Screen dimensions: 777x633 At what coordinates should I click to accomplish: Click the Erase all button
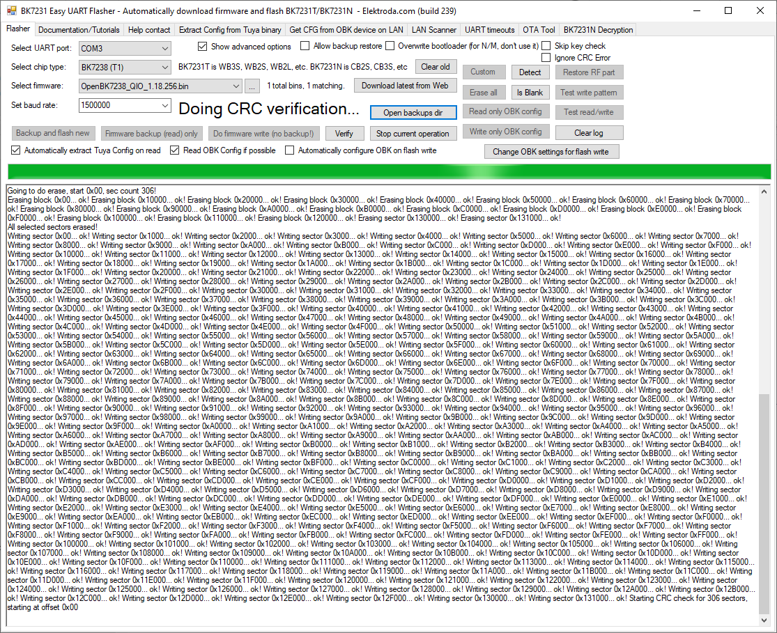click(x=484, y=93)
